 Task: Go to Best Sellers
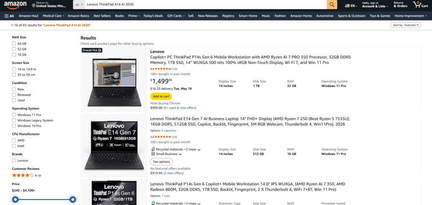102,16
